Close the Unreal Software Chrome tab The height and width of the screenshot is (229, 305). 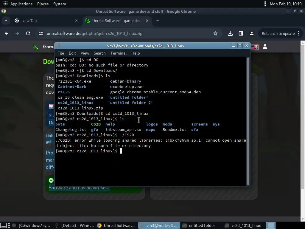pos(147,21)
